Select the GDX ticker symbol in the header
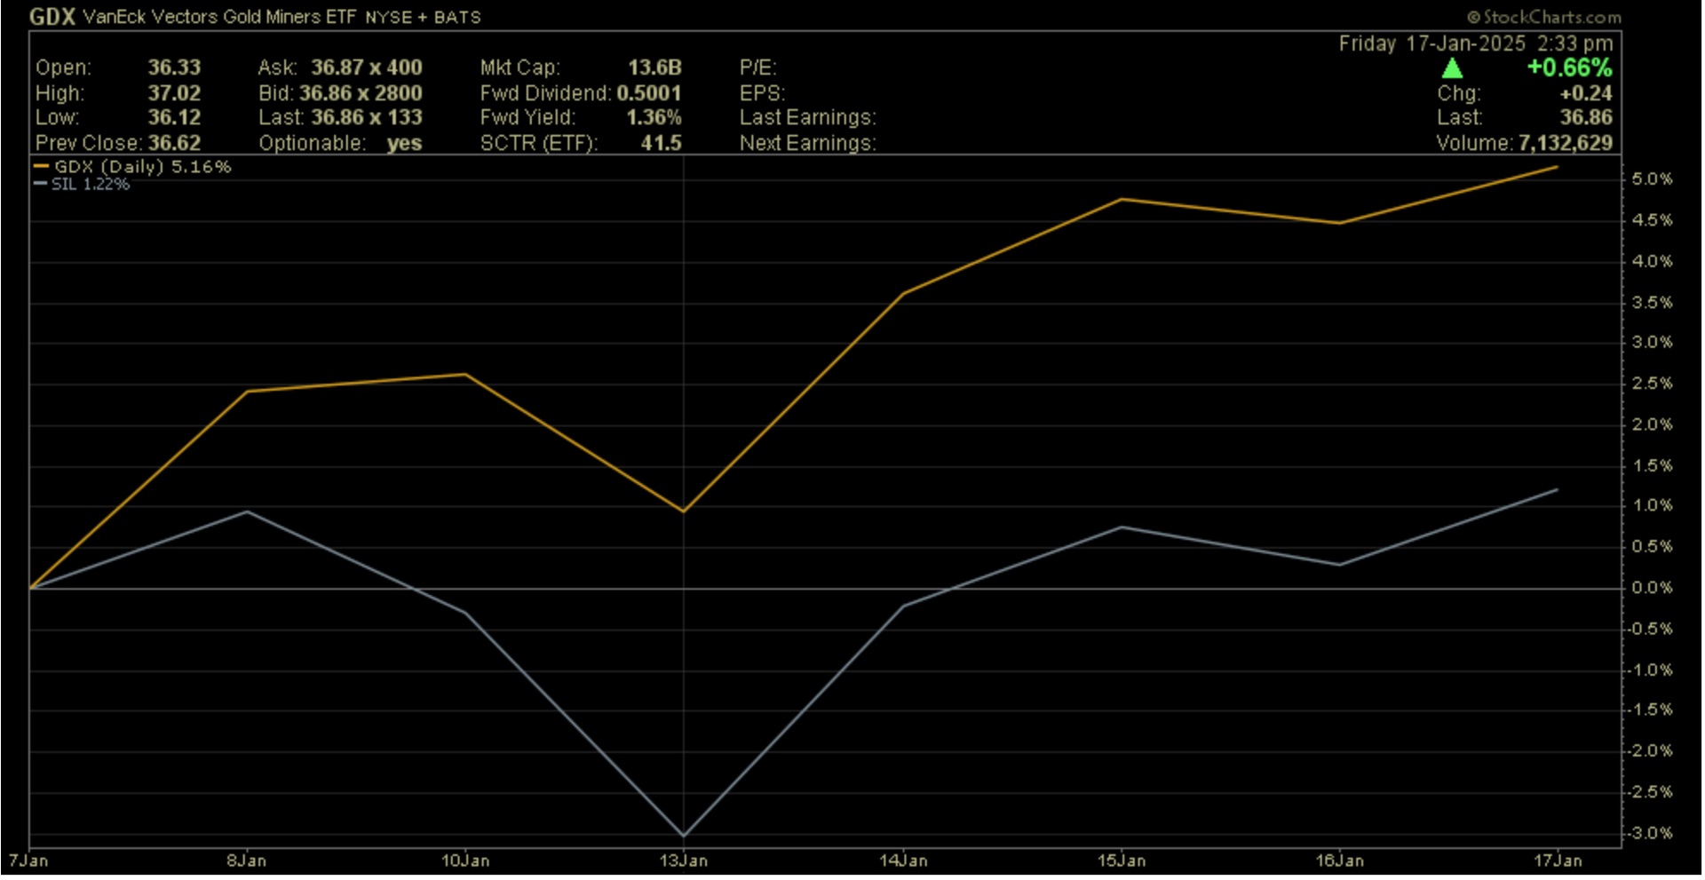 pos(52,17)
